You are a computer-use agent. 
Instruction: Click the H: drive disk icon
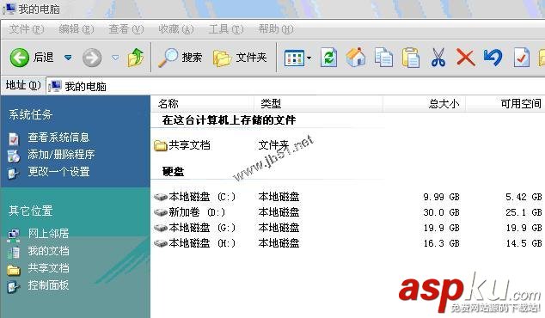[x=161, y=243]
